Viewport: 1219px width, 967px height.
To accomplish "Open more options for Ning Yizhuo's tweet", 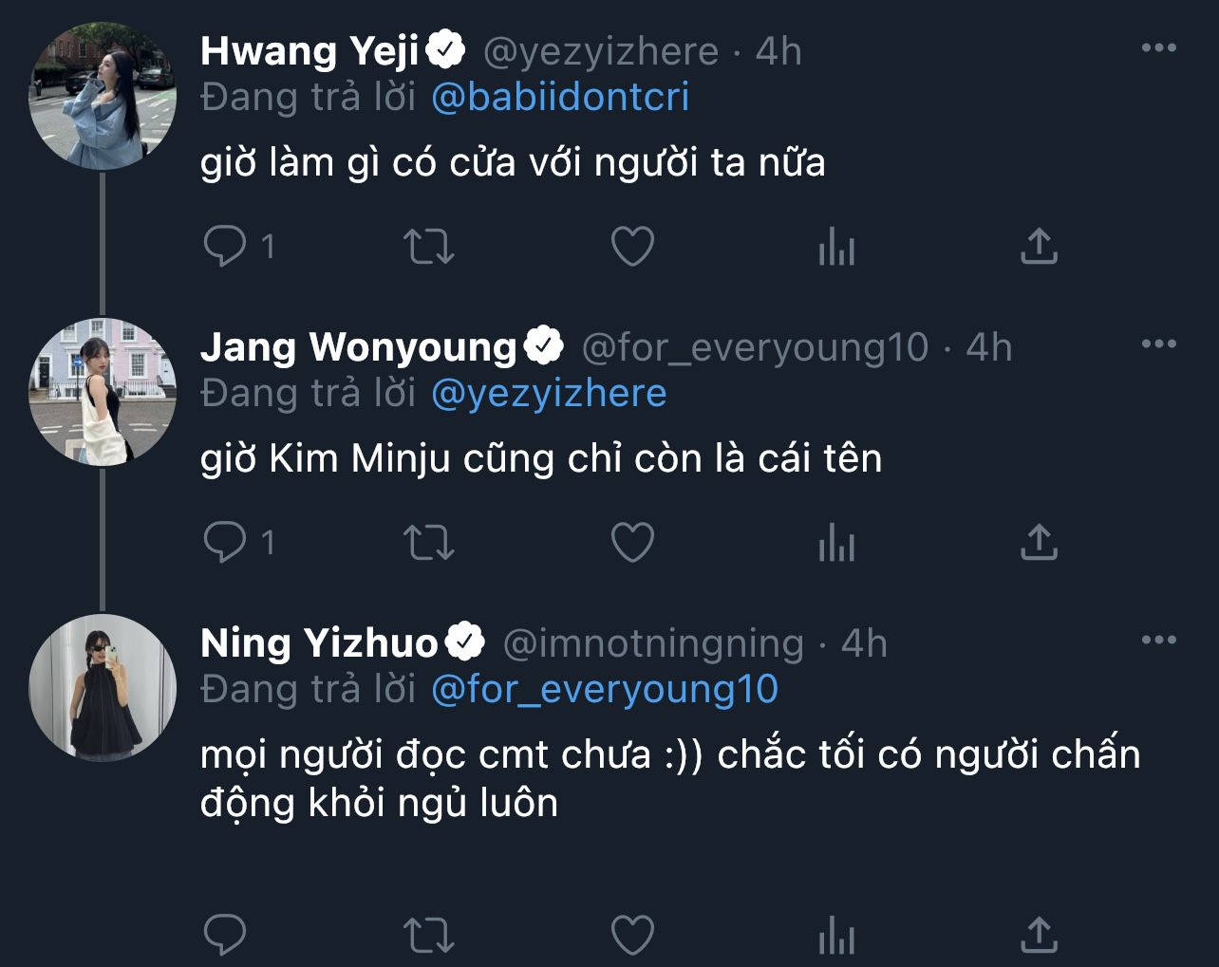I will click(x=1158, y=641).
